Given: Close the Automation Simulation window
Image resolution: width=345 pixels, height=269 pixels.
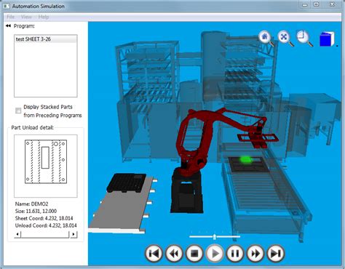Looking at the screenshot, I should 332,4.
